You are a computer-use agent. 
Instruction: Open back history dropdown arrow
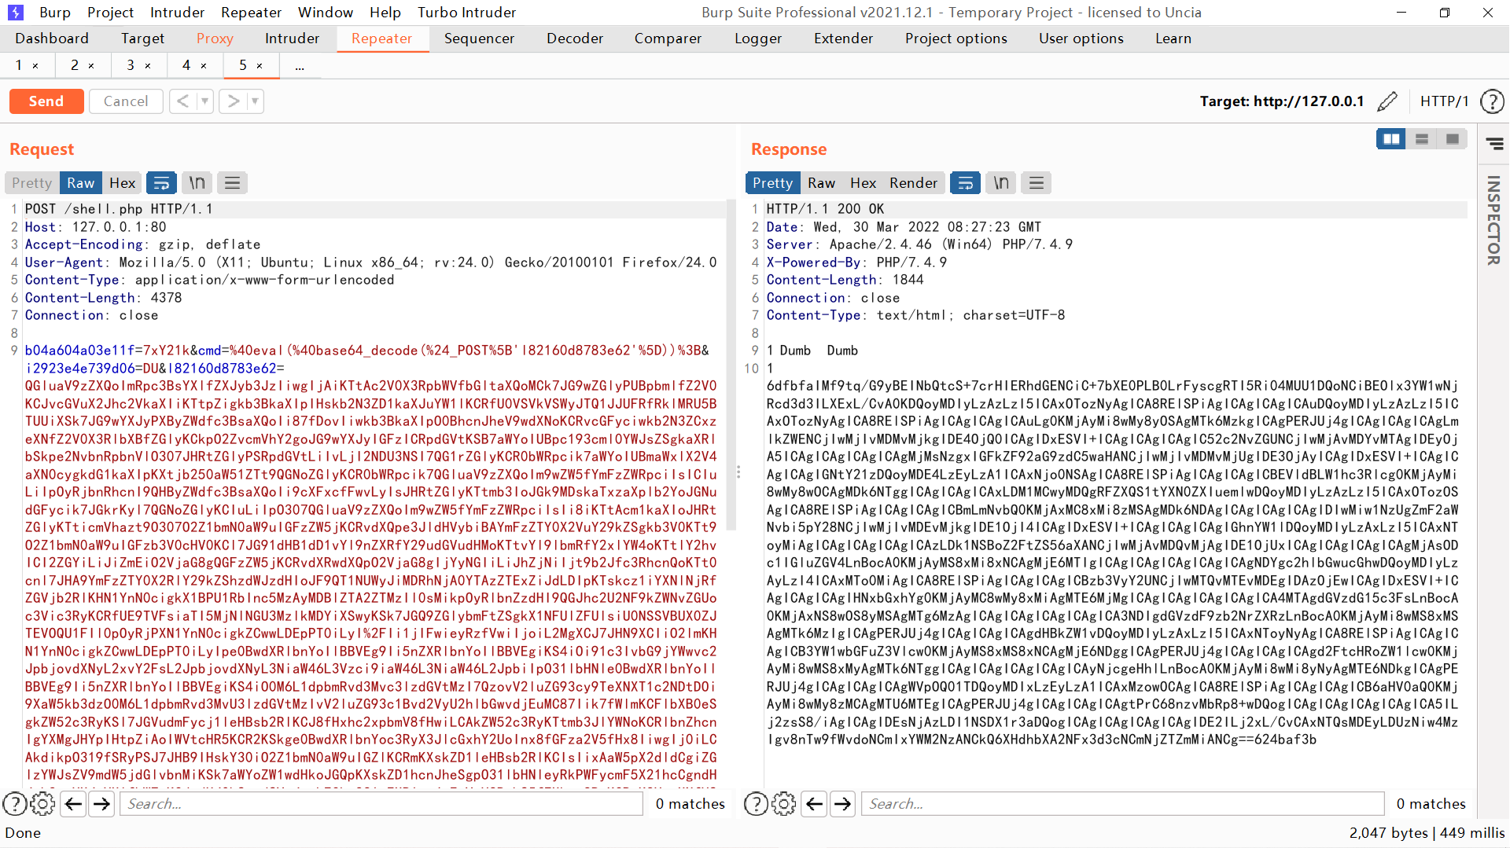tap(204, 101)
